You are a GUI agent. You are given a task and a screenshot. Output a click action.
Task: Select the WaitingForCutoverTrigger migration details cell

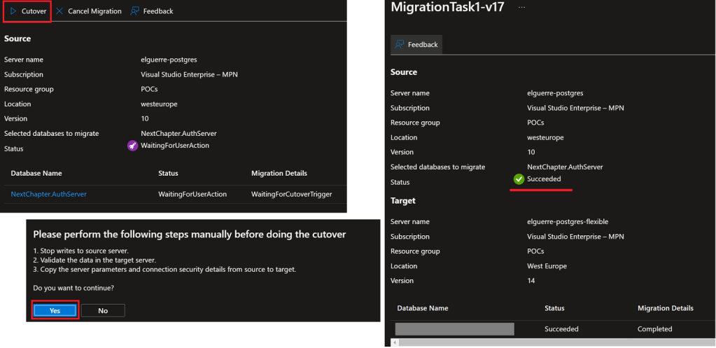click(291, 194)
